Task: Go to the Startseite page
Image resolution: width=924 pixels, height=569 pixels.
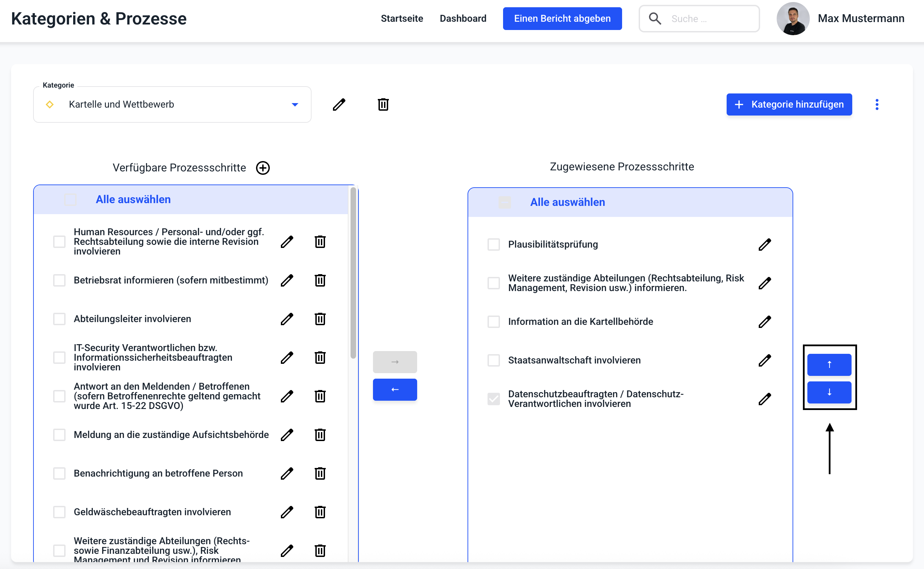Action: (402, 18)
